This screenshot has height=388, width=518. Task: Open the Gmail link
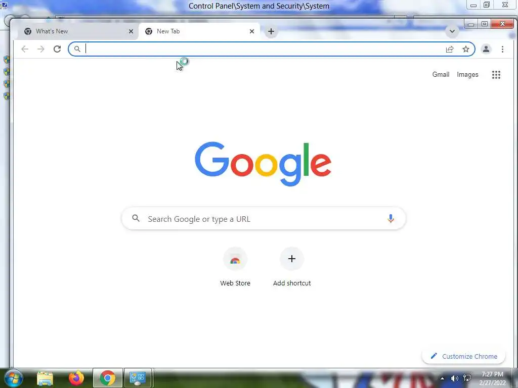441,75
